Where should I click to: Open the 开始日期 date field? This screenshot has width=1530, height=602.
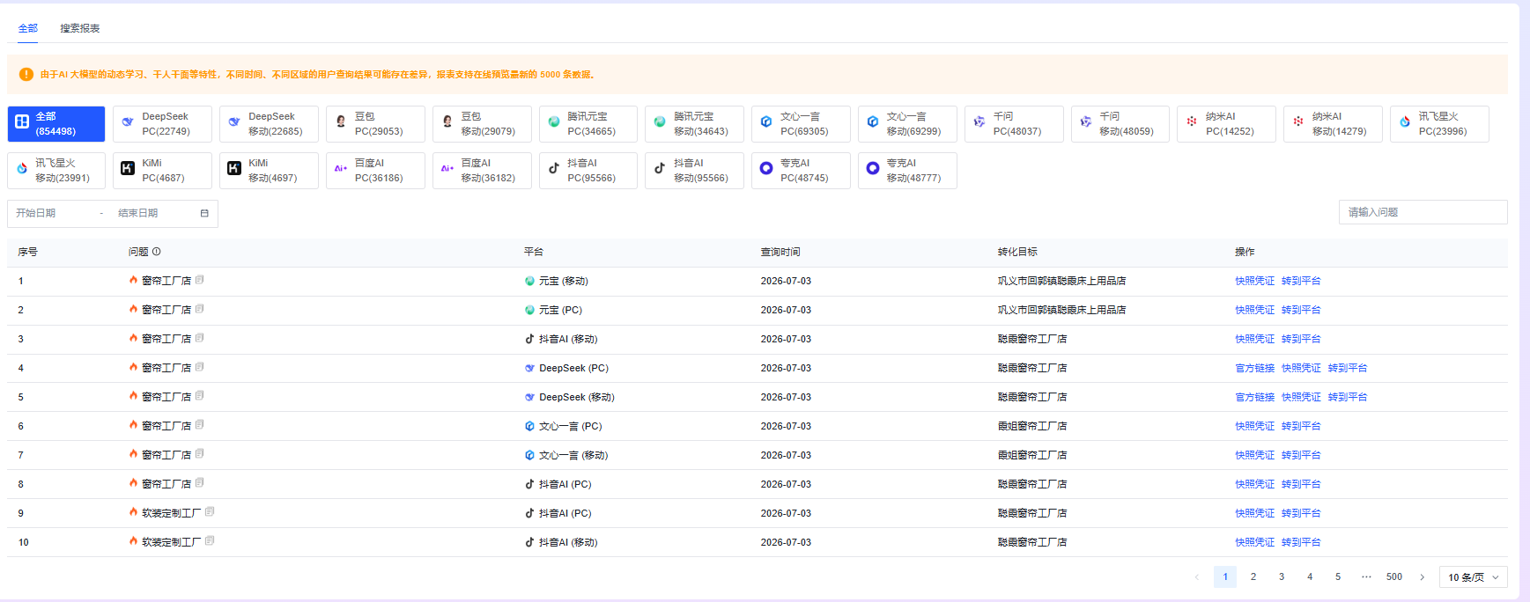(53, 213)
